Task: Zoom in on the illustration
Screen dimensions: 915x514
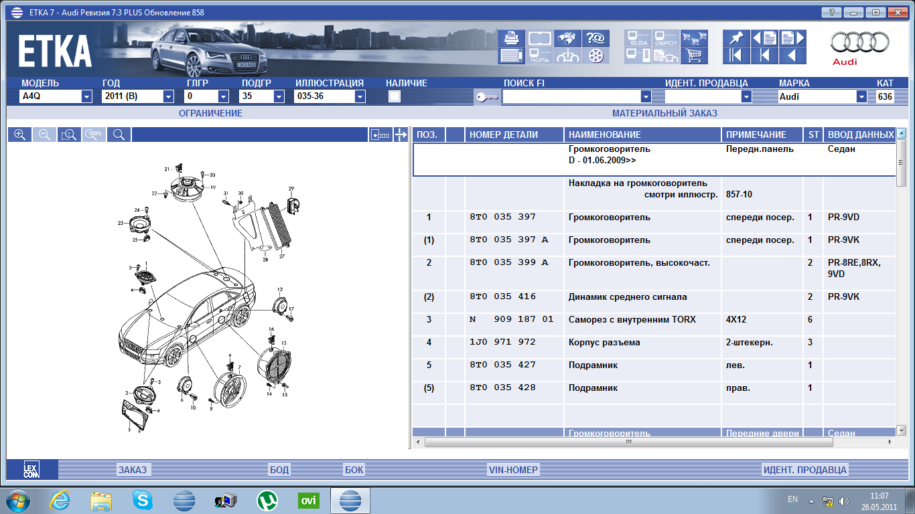Action: (x=20, y=135)
